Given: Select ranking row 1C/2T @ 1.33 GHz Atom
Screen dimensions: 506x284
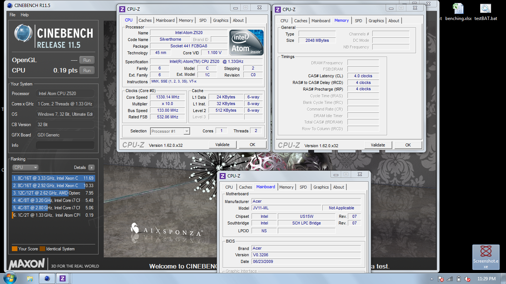Looking at the screenshot, I should [53, 215].
